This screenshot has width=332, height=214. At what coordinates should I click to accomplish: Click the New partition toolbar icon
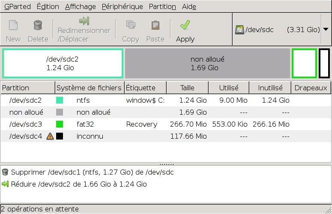pyautogui.click(x=13, y=26)
